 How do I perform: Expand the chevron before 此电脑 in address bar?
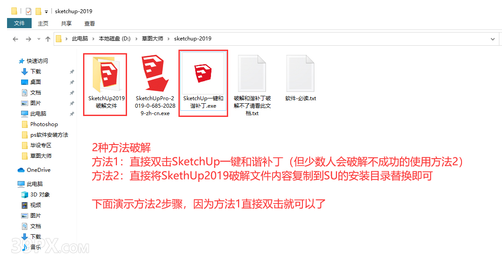66,39
